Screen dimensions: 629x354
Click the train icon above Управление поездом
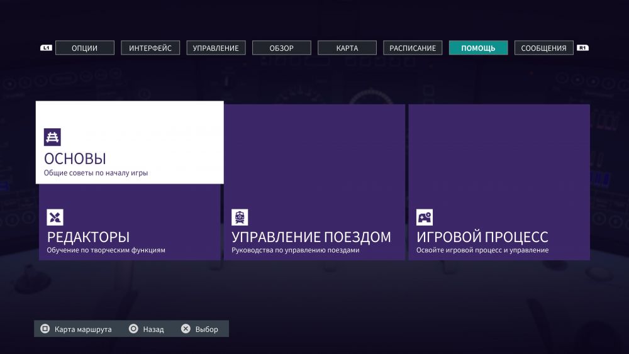240,218
